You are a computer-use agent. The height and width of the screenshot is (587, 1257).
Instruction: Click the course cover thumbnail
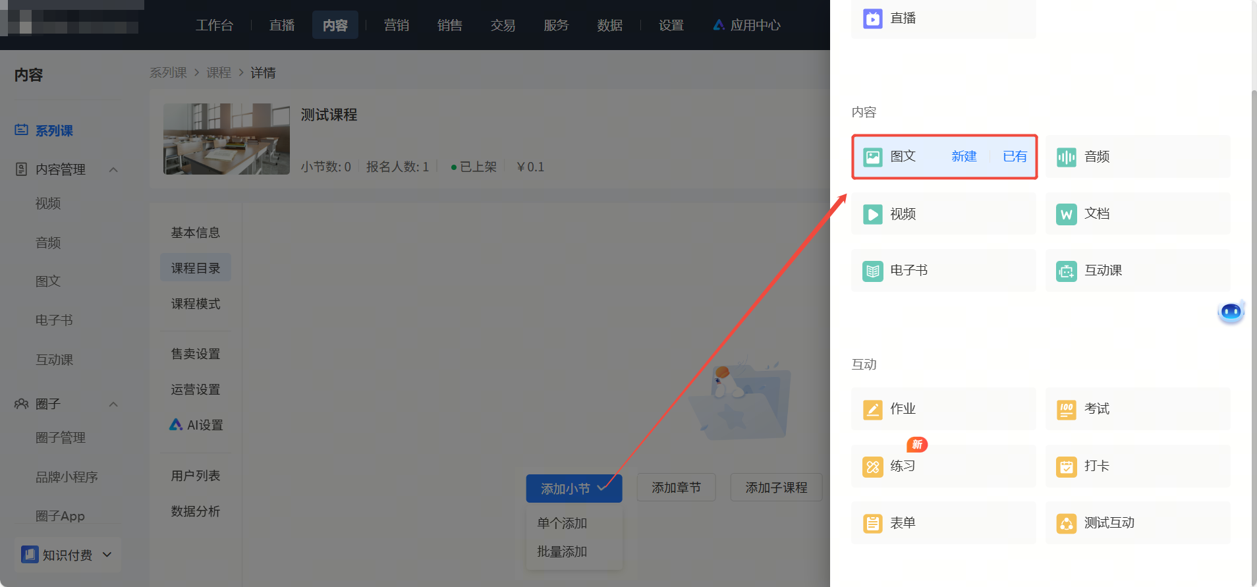tap(227, 139)
